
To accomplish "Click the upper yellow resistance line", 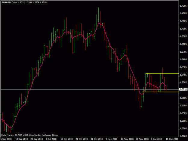I will 162,73.
